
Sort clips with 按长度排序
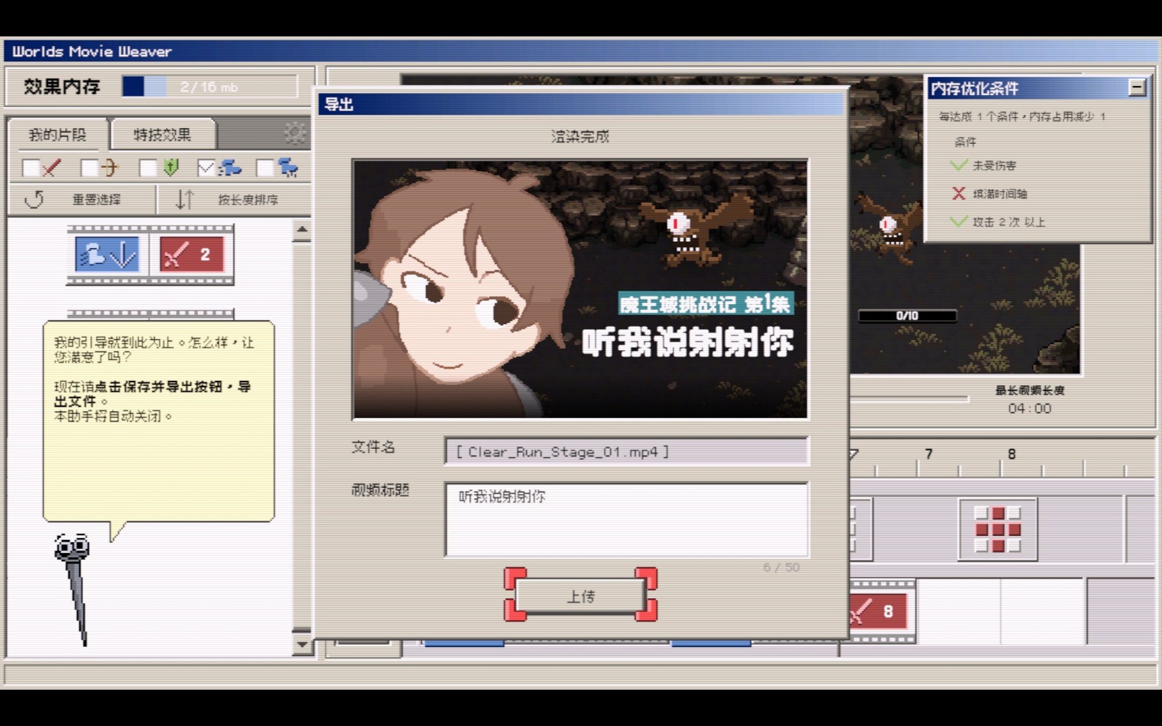pos(234,200)
